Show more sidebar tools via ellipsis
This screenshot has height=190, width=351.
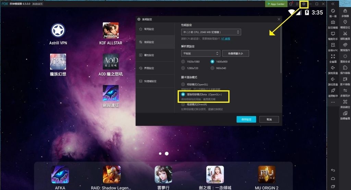pos(333,102)
